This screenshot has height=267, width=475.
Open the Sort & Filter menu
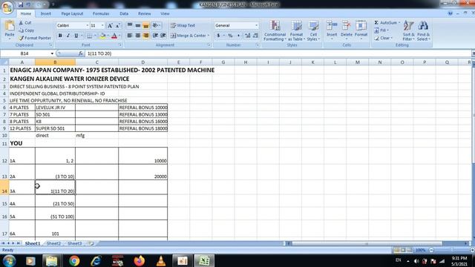click(408, 30)
